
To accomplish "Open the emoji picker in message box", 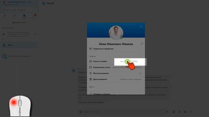I will pos(81,112).
